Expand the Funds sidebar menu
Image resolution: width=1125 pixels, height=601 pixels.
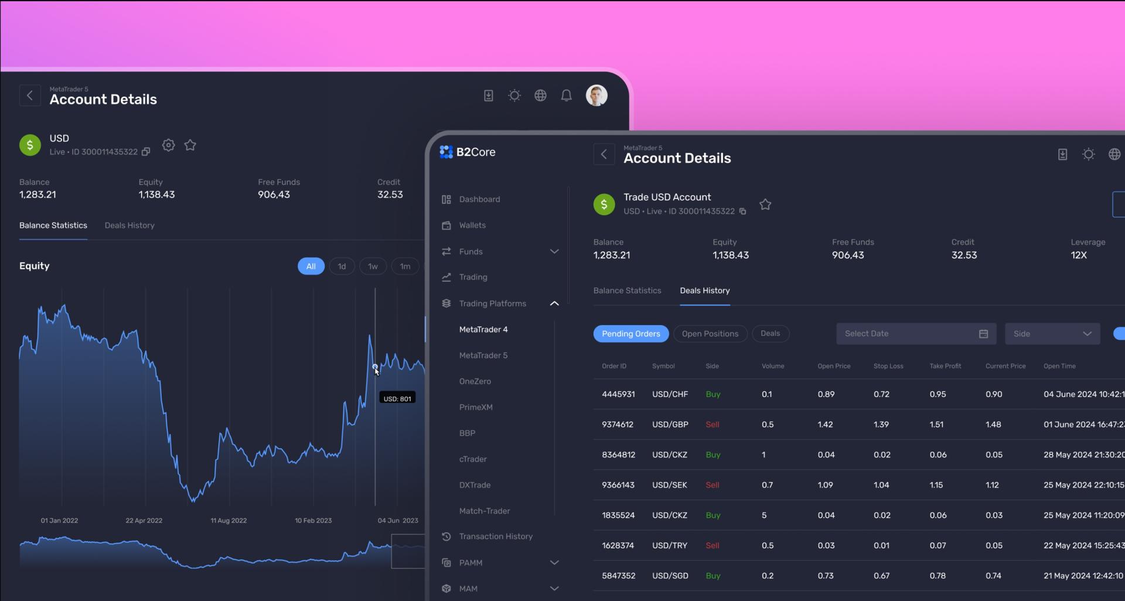(x=554, y=251)
